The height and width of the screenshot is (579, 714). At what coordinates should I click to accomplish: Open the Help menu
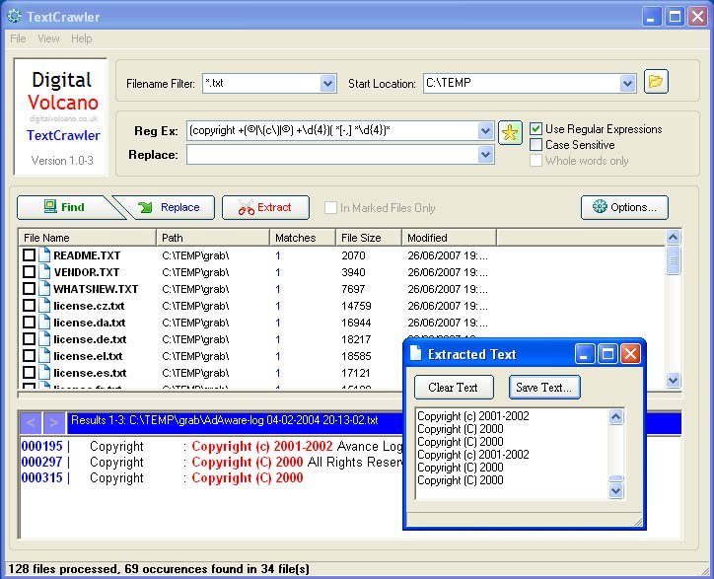click(x=82, y=38)
